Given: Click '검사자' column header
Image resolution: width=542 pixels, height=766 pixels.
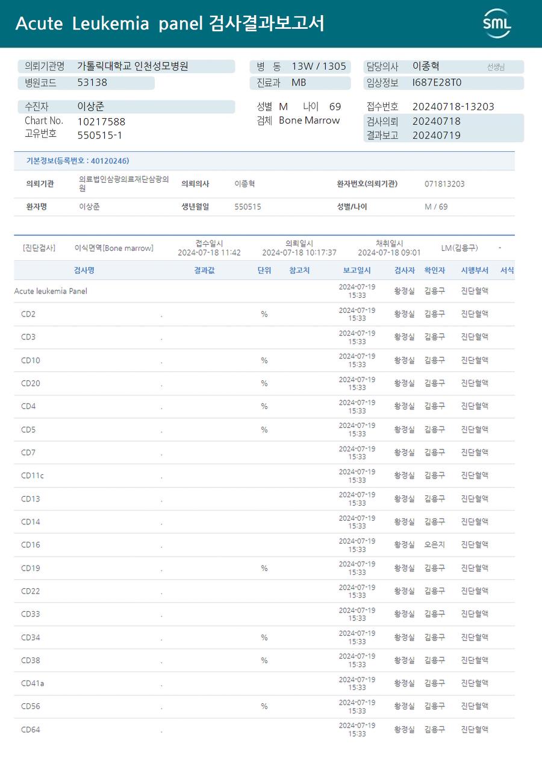Looking at the screenshot, I should pyautogui.click(x=405, y=271).
